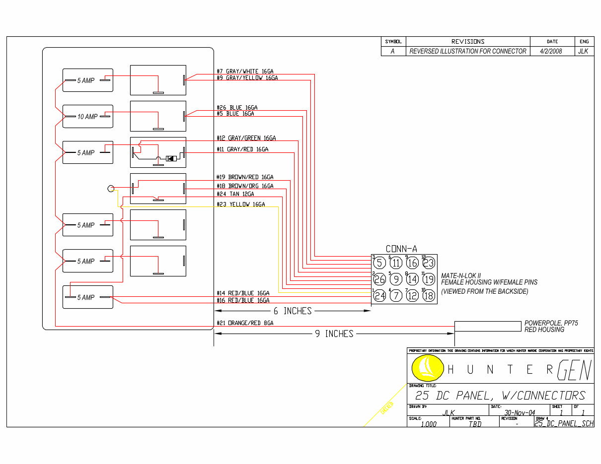This screenshot has width=601, height=464.
Task: Click connector pin 5 in CONN-A
Action: coord(379,263)
